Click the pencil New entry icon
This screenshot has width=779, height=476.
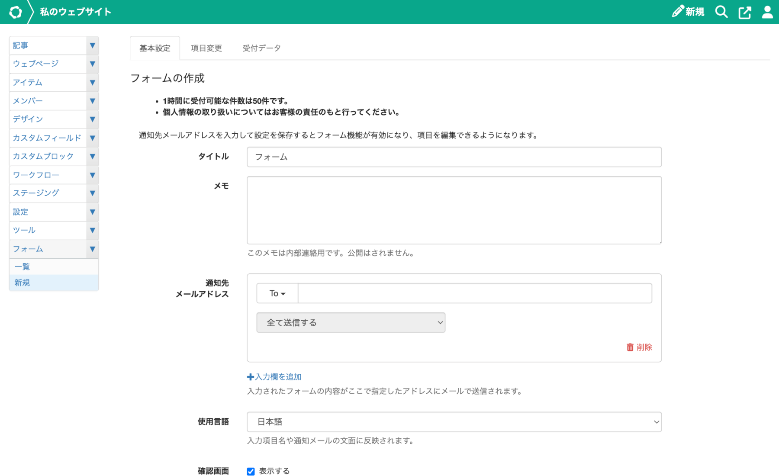click(678, 12)
